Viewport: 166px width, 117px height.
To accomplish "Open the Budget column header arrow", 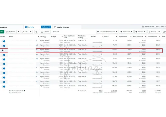I will (62, 37).
